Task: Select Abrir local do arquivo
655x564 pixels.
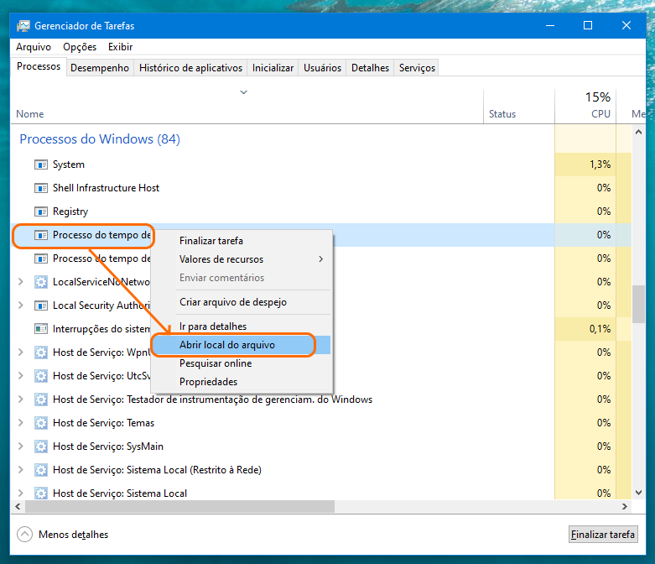Action: click(242, 345)
